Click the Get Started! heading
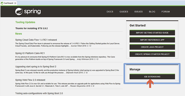 pyautogui.click(x=138, y=25)
